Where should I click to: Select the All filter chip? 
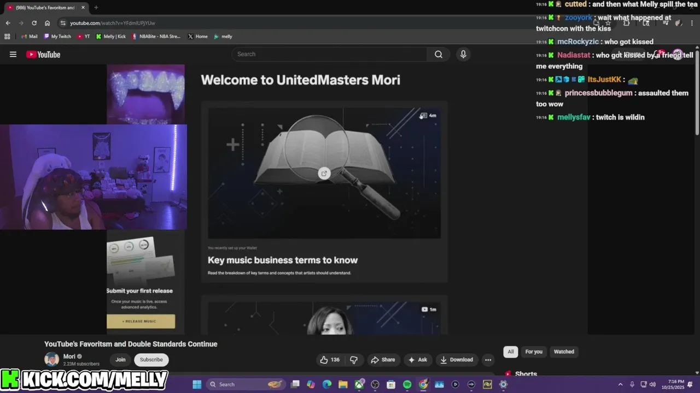[511, 352]
